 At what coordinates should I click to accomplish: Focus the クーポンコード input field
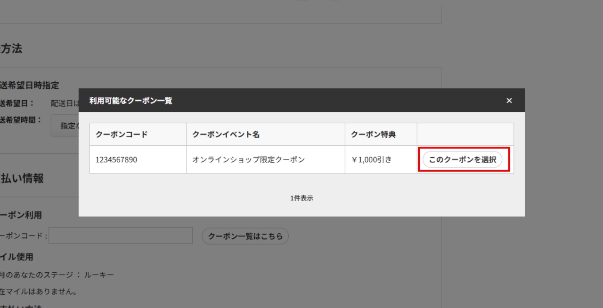121,236
